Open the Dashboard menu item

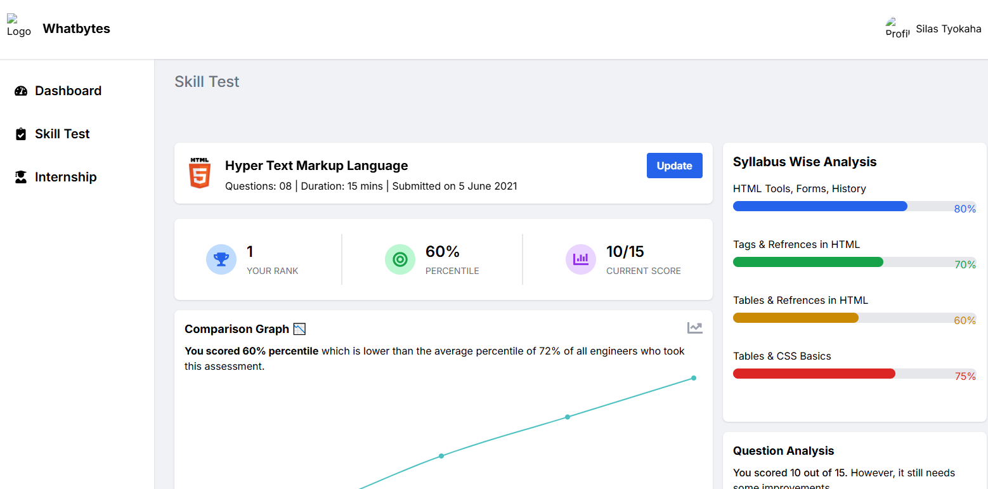[68, 91]
